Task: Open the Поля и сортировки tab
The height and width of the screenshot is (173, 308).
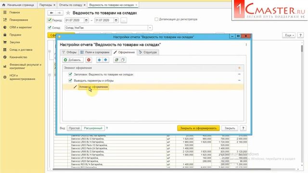Action: point(95,52)
